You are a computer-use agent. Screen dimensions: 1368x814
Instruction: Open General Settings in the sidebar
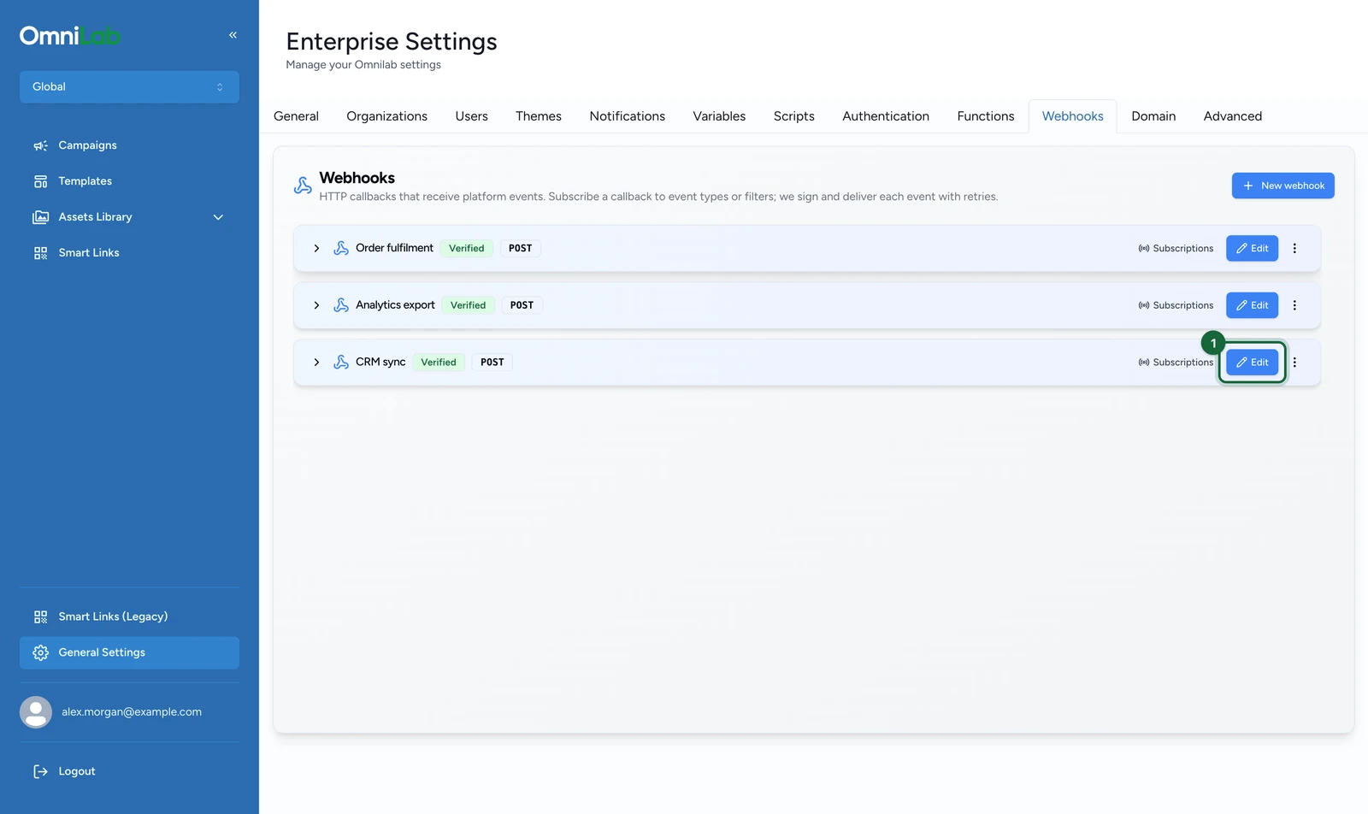[x=129, y=652]
